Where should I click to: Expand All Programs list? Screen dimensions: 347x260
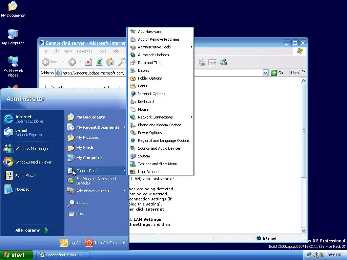(x=32, y=230)
